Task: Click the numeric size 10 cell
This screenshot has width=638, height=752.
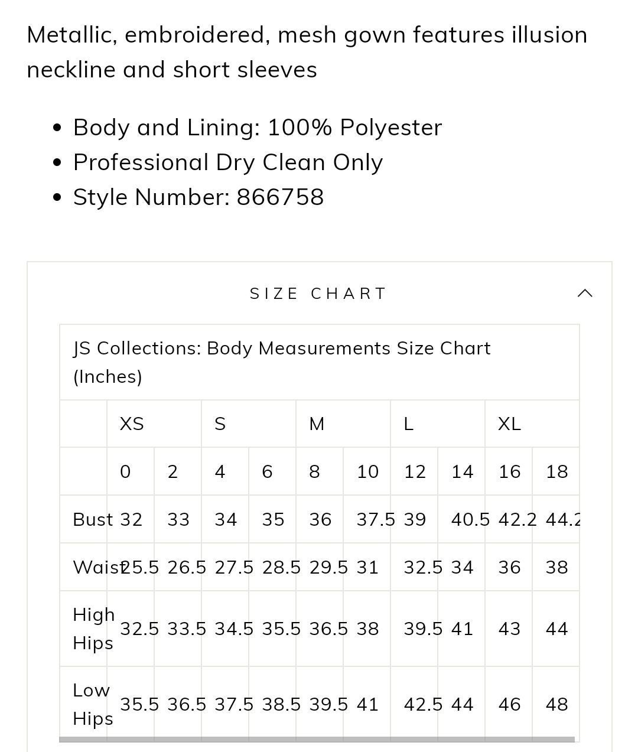Action: (x=367, y=471)
